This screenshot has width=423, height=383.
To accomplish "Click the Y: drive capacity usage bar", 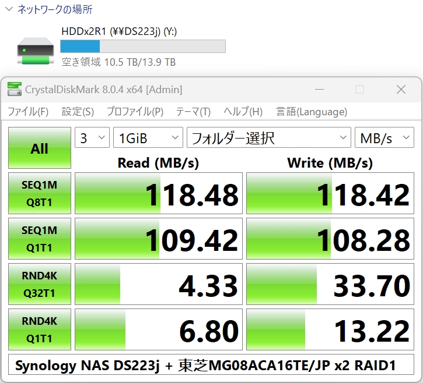I will 143,47.
